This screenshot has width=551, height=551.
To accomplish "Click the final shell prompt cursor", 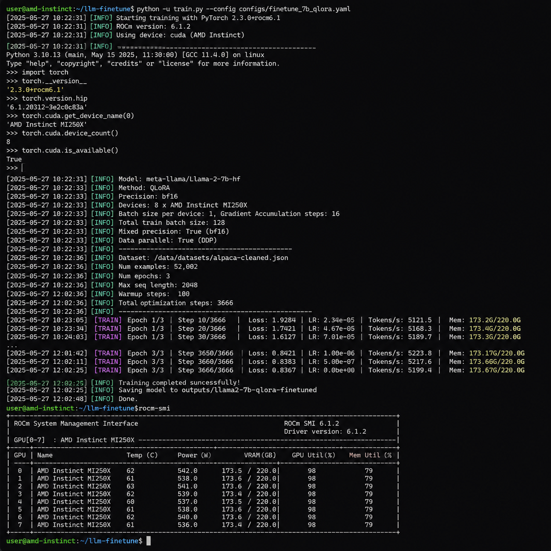I will [149, 541].
